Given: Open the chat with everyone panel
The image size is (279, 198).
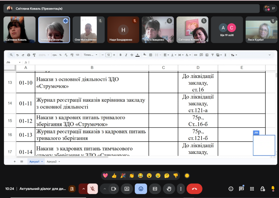Looking at the screenshot, I should click(x=241, y=189).
